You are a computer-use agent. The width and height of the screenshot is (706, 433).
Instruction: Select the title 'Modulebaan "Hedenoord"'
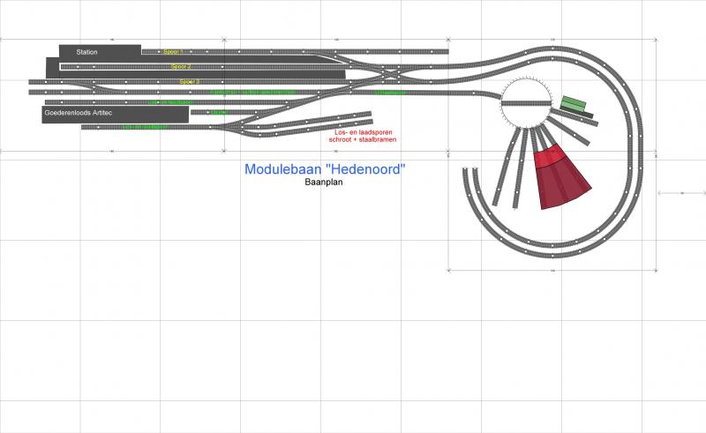325,169
